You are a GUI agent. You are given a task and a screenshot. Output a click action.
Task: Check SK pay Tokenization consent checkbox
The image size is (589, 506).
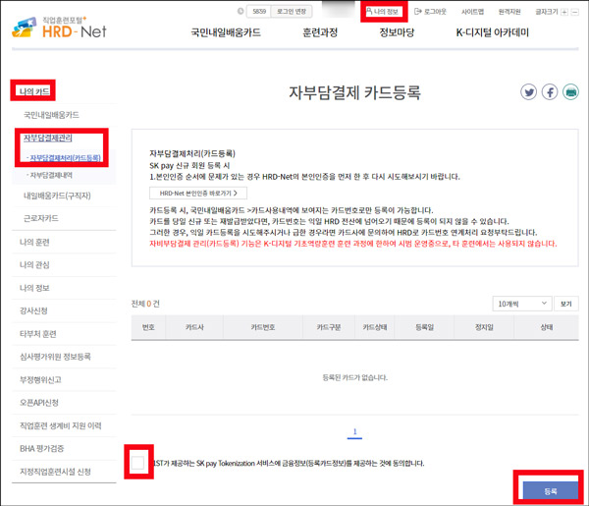(x=137, y=463)
